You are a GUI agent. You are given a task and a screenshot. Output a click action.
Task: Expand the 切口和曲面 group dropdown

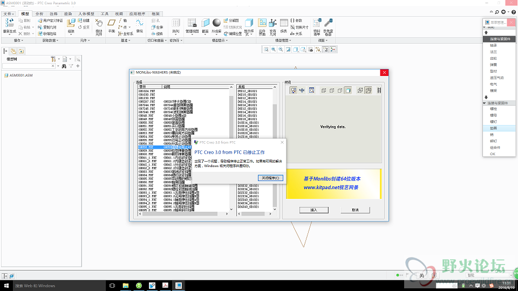pos(157,40)
